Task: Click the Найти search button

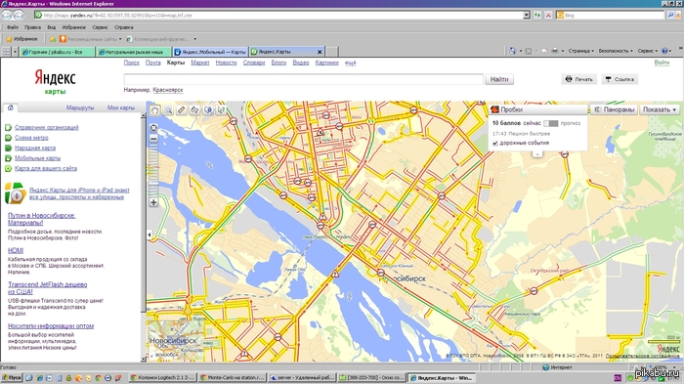Action: pos(499,79)
